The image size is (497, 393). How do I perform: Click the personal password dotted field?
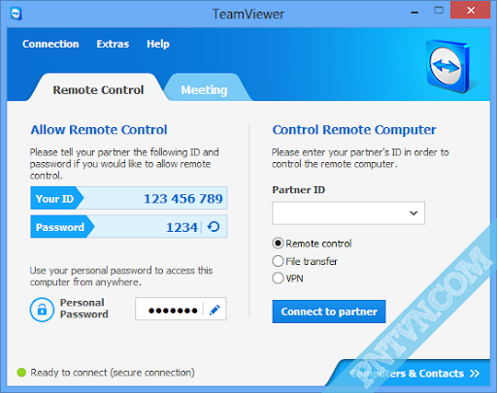[181, 309]
